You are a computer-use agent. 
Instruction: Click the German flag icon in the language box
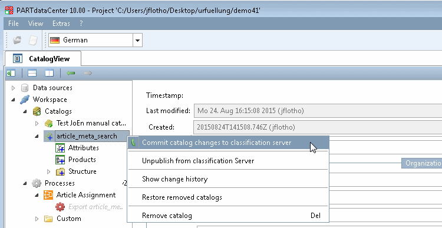coord(55,40)
